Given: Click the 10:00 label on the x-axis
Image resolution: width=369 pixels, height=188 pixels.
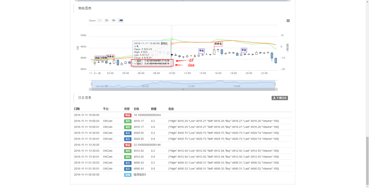Looking at the screenshot, I should pyautogui.click(x=172, y=73).
